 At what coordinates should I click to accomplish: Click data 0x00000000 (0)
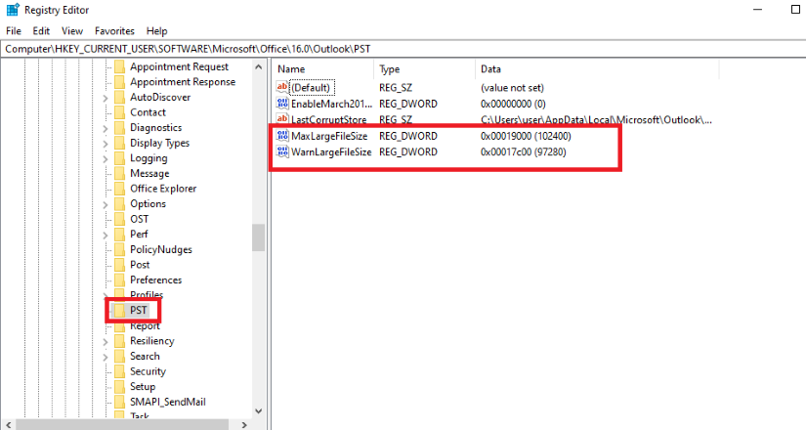[x=513, y=104]
